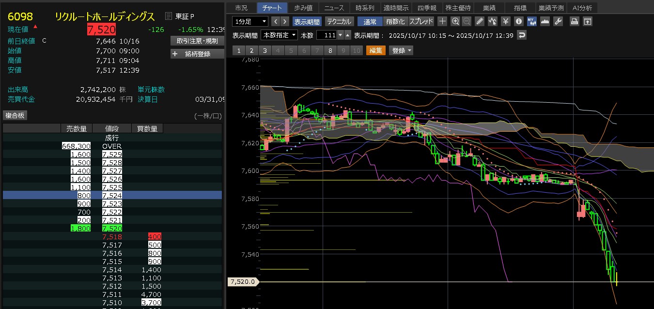This screenshot has height=309, width=654.
Task: Open chart settings wrench icon
Action: 558,21
